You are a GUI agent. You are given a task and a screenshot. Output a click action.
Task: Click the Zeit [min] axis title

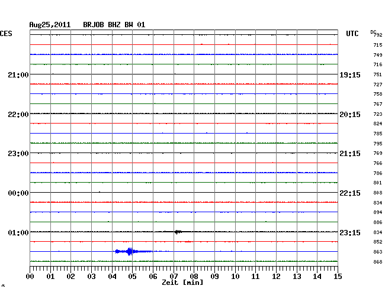coord(182,283)
